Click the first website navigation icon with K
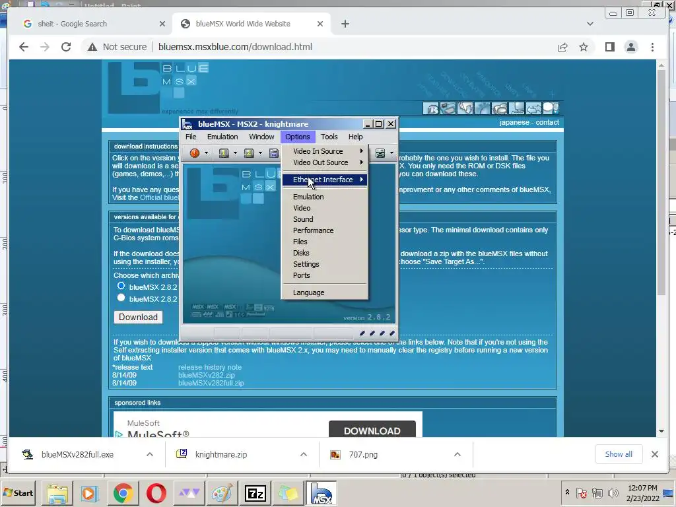 click(430, 108)
